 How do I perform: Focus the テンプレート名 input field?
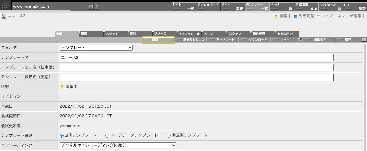(196, 57)
